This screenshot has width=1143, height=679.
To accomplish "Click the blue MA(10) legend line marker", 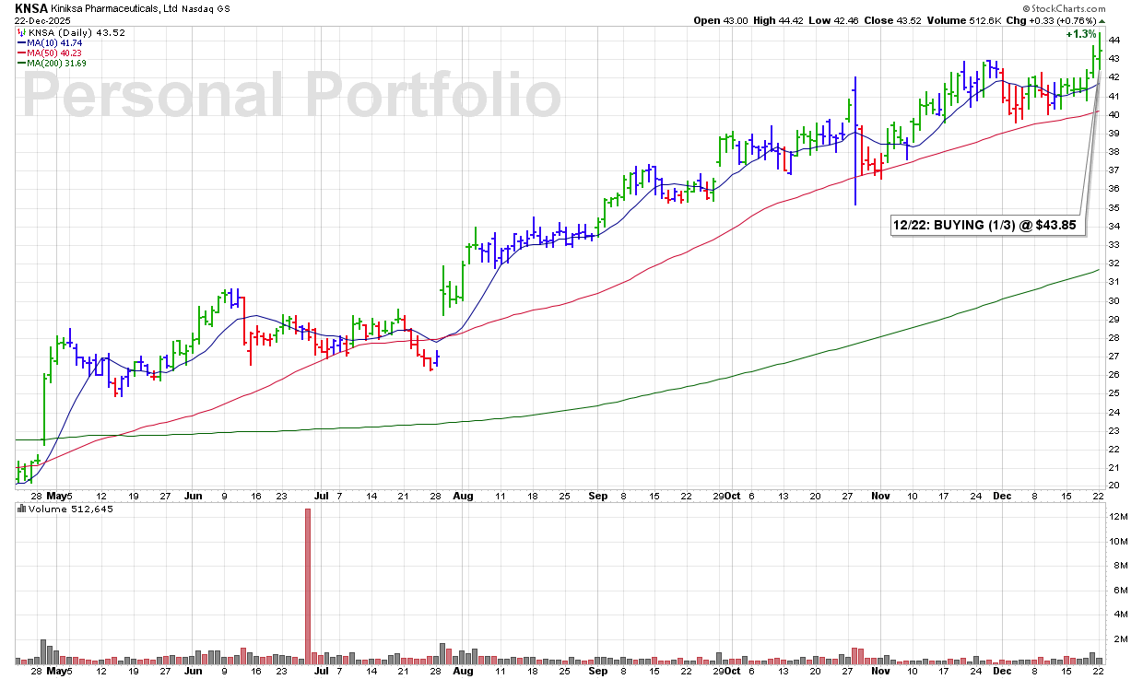I will click(23, 43).
